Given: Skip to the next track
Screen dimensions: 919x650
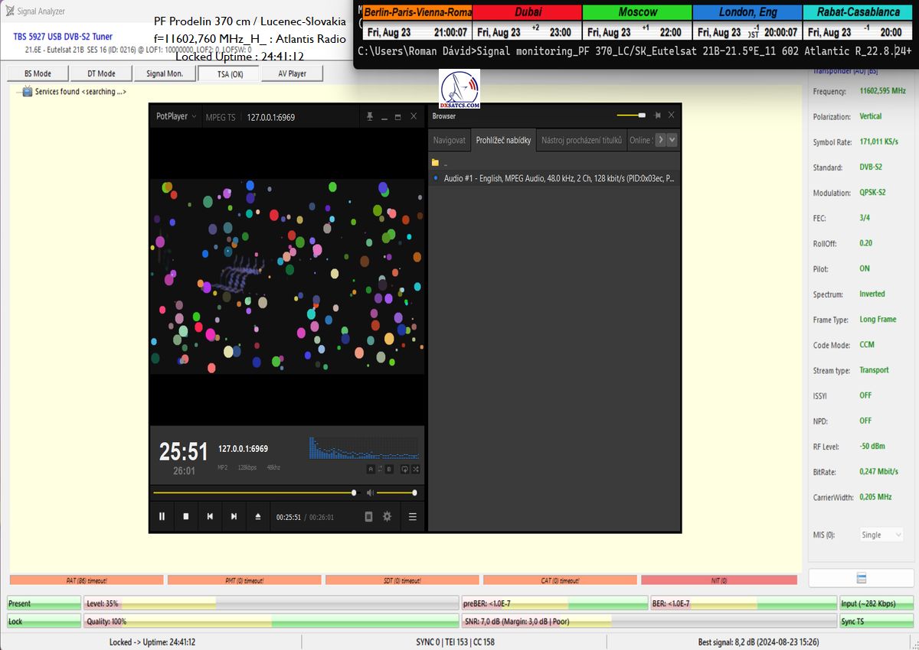Looking at the screenshot, I should point(234,517).
